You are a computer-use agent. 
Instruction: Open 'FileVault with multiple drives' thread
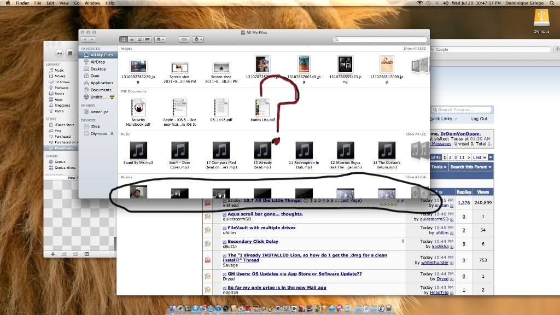coord(261,227)
